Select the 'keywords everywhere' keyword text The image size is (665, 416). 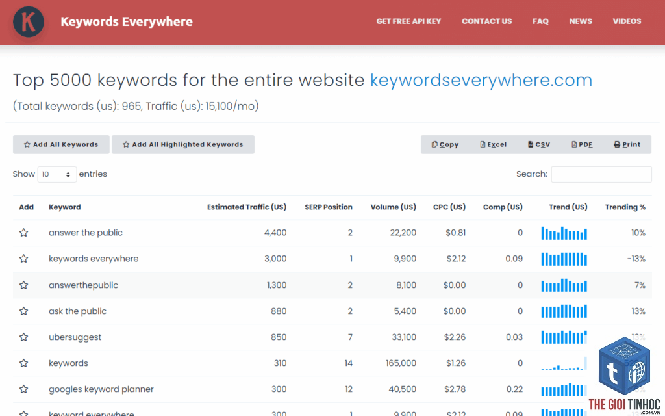point(94,259)
